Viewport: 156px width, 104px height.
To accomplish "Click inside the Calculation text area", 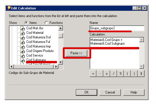I will pos(114,53).
